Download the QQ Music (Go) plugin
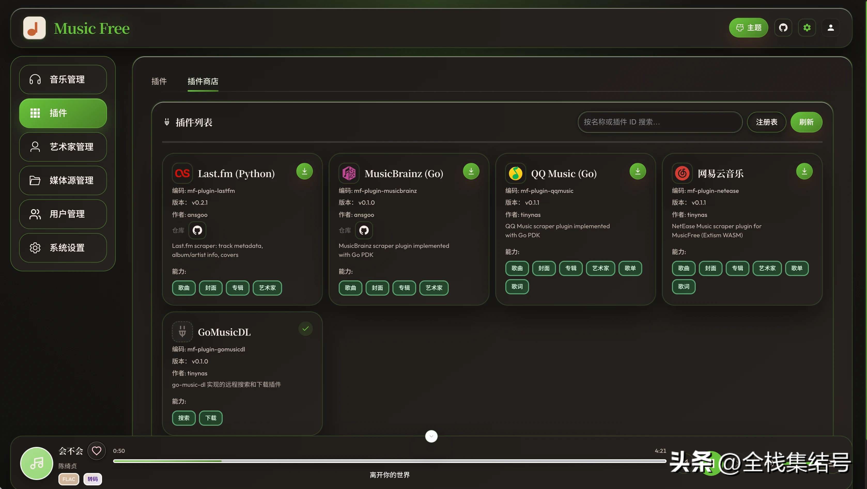The height and width of the screenshot is (489, 867). pos(637,171)
